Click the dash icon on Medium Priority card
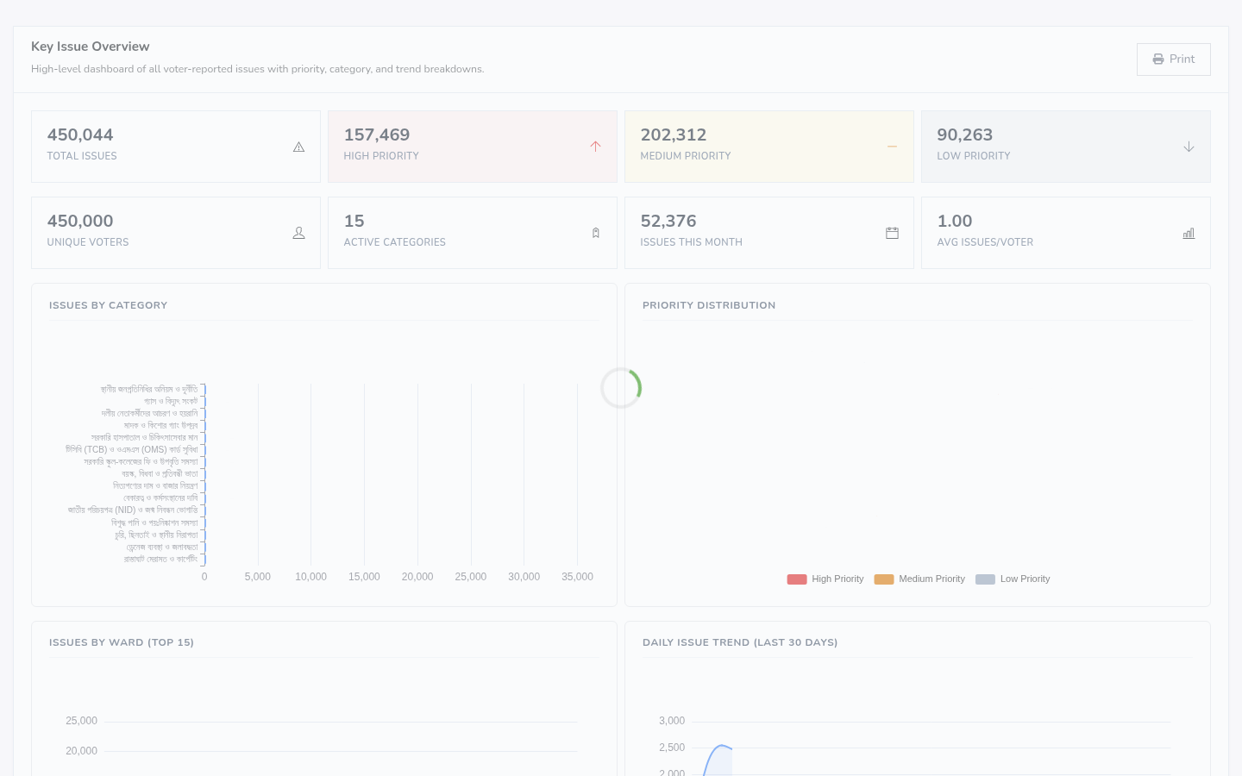This screenshot has width=1242, height=776. coord(892,147)
